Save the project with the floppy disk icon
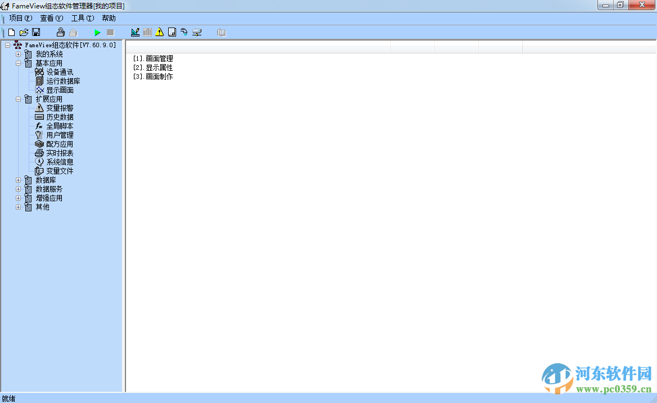The width and height of the screenshot is (657, 403). (x=36, y=32)
